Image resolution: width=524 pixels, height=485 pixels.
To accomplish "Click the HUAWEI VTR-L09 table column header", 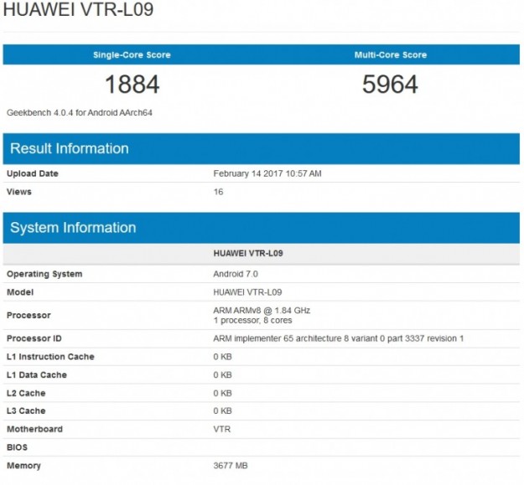I will point(248,254).
